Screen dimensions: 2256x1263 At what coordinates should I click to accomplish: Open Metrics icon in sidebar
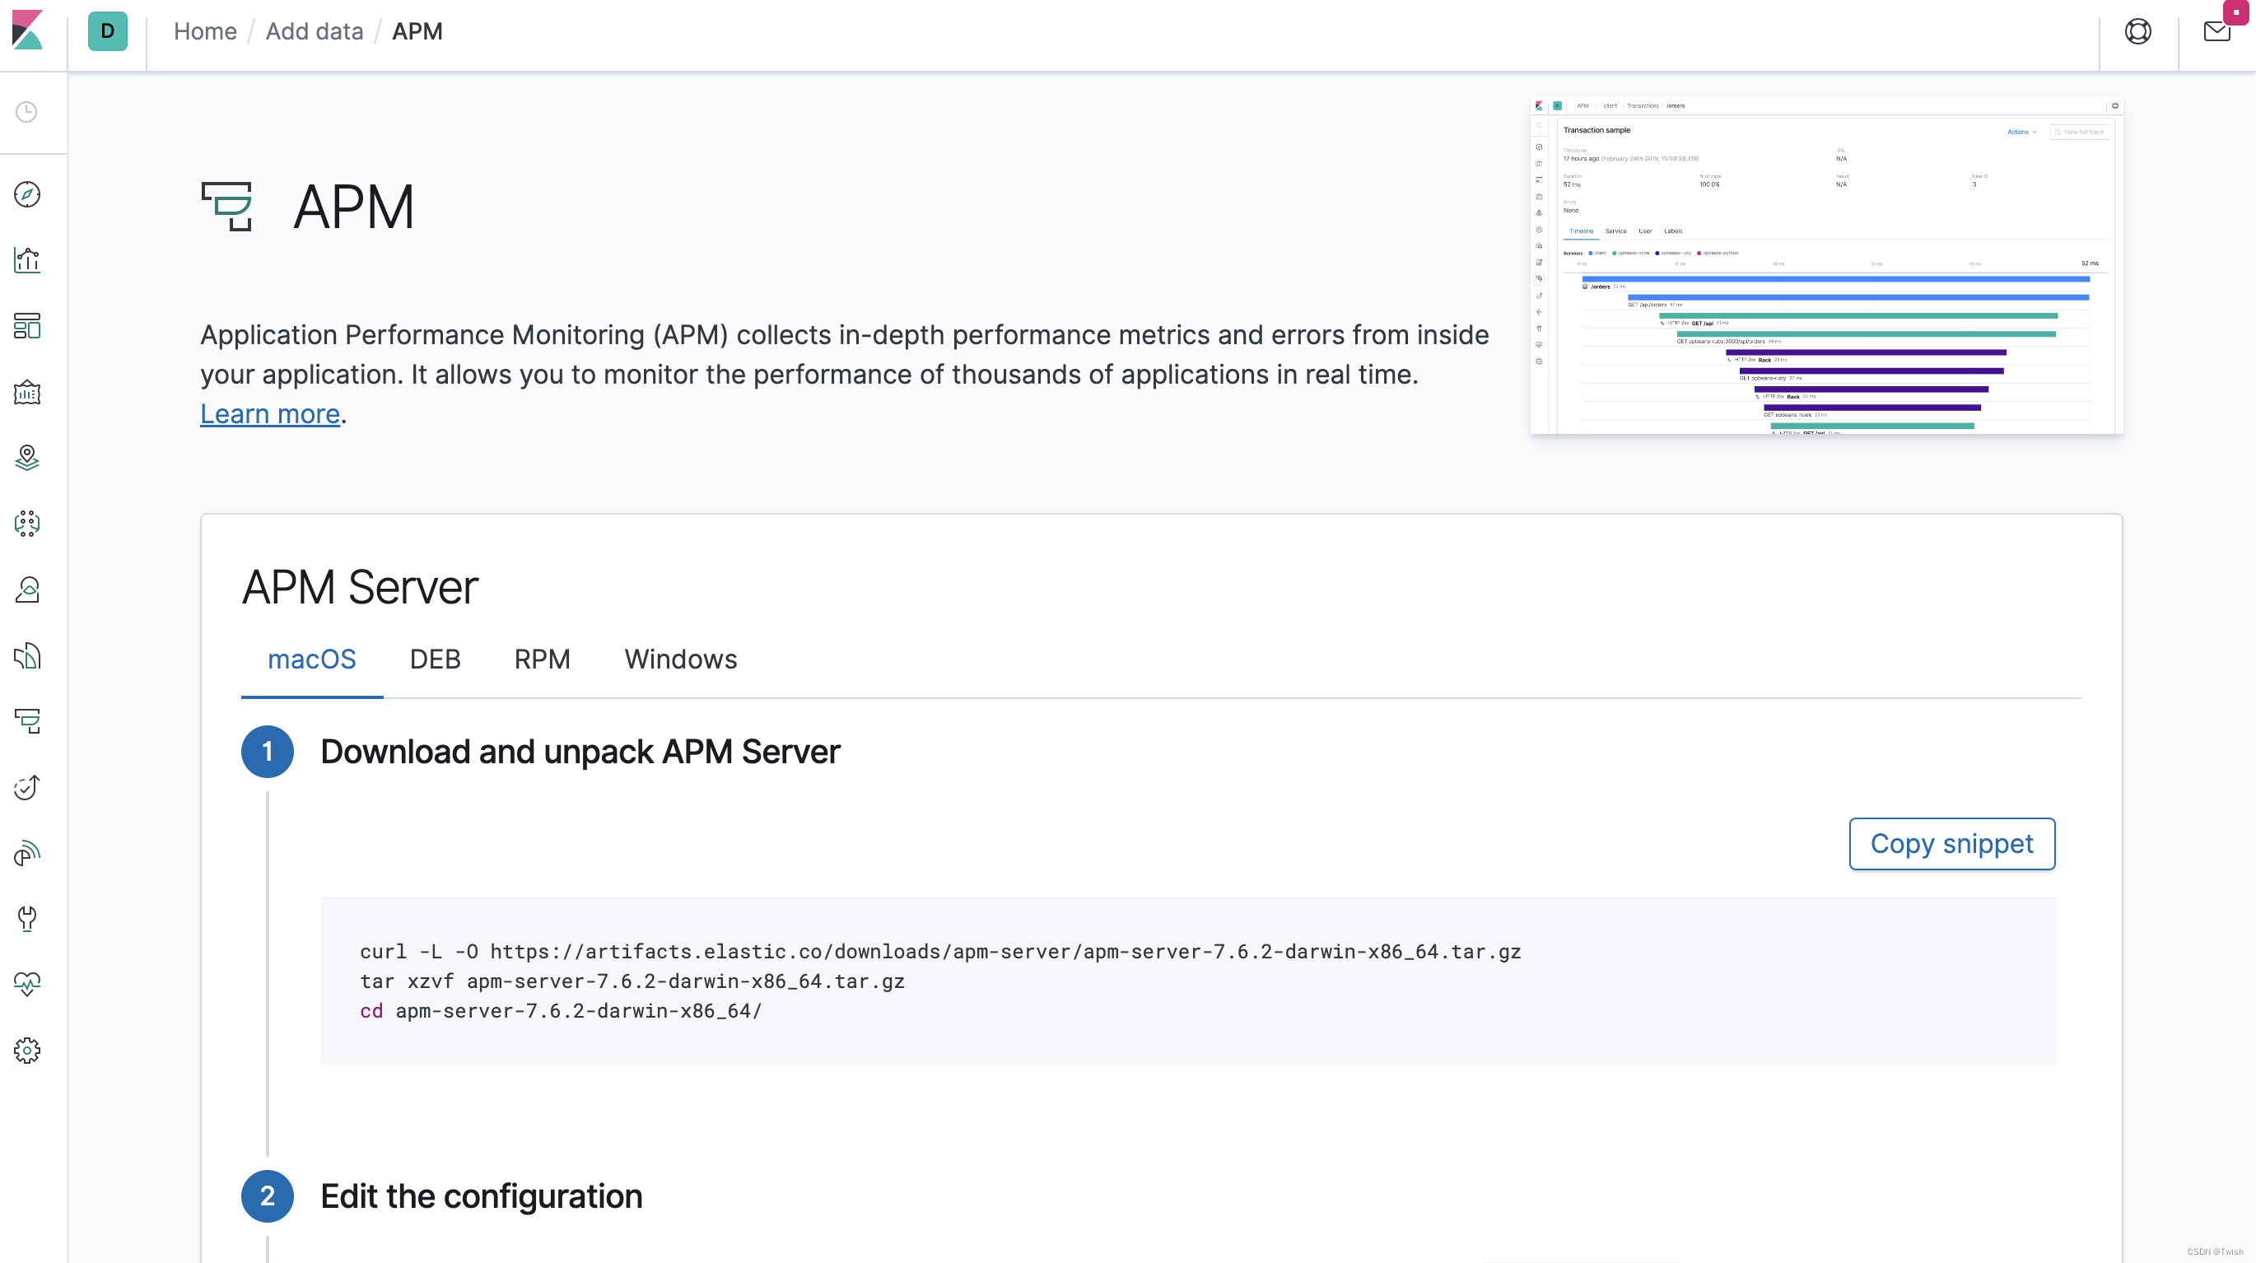[27, 590]
